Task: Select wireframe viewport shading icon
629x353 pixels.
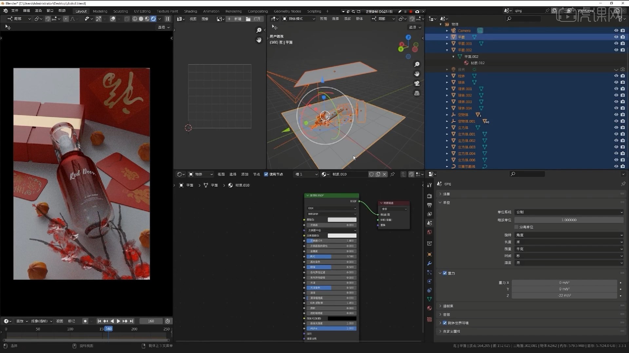Action: click(x=135, y=19)
